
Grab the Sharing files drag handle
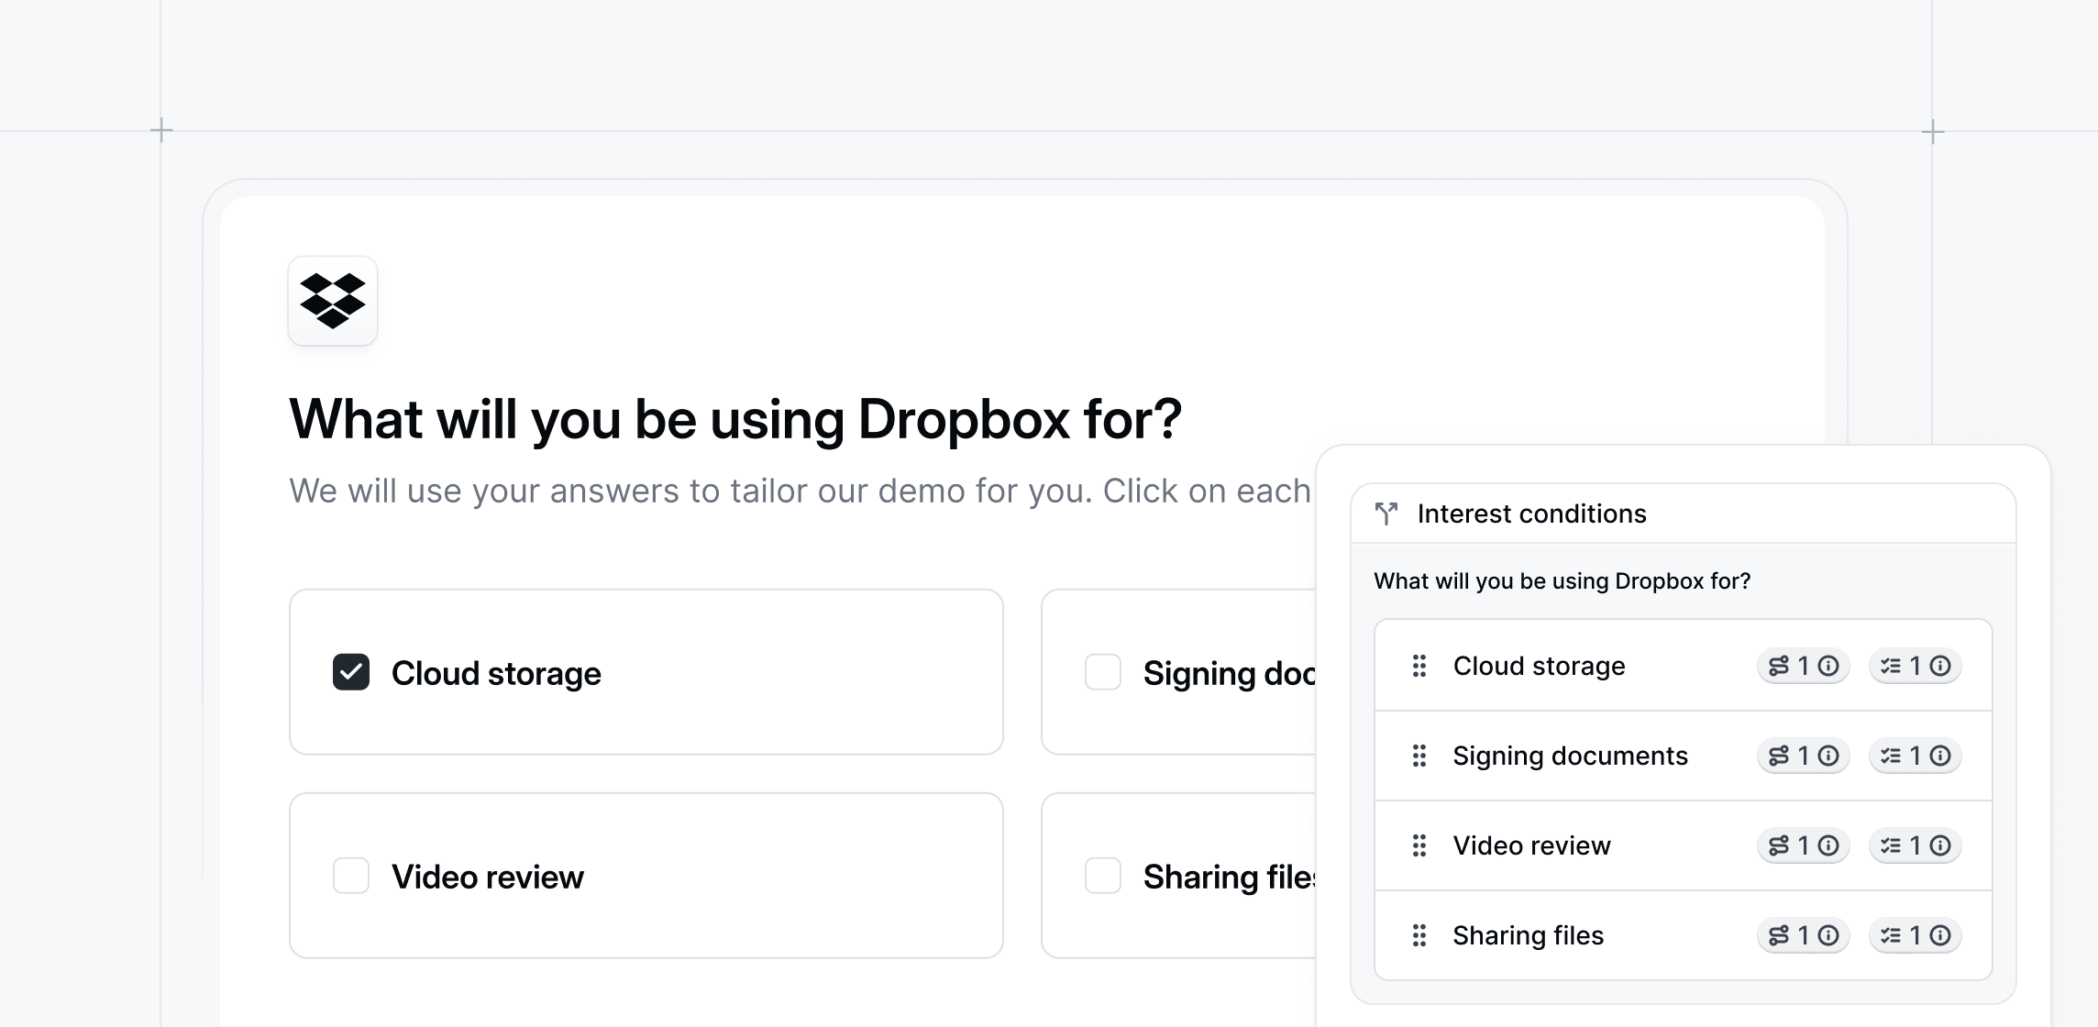tap(1419, 935)
